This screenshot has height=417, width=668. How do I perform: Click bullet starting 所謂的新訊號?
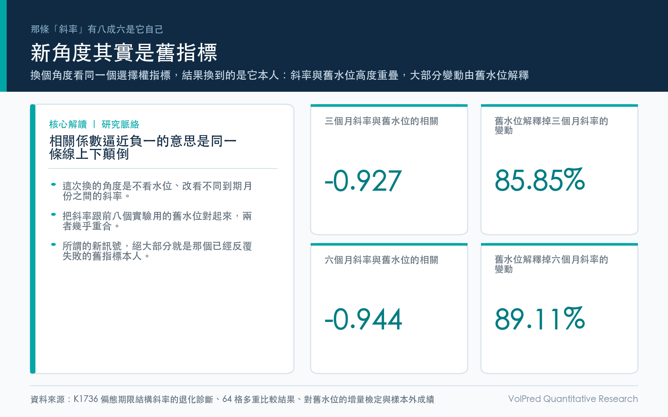157,251
